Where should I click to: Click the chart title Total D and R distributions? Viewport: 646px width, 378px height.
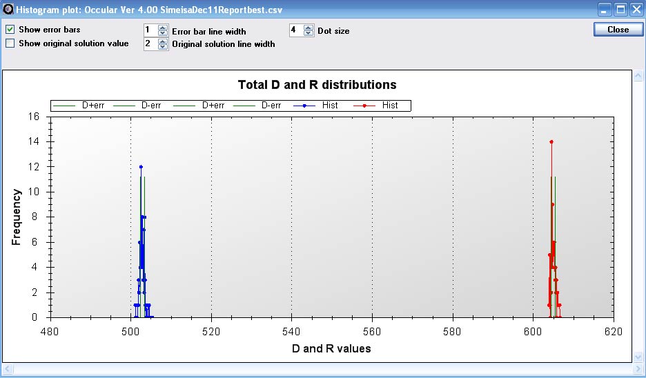pyautogui.click(x=317, y=85)
